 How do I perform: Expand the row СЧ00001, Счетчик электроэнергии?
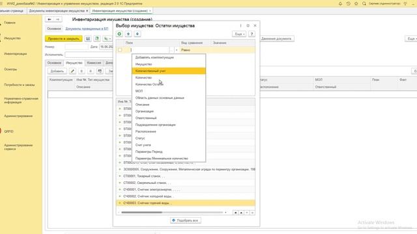pyautogui.click(x=120, y=190)
